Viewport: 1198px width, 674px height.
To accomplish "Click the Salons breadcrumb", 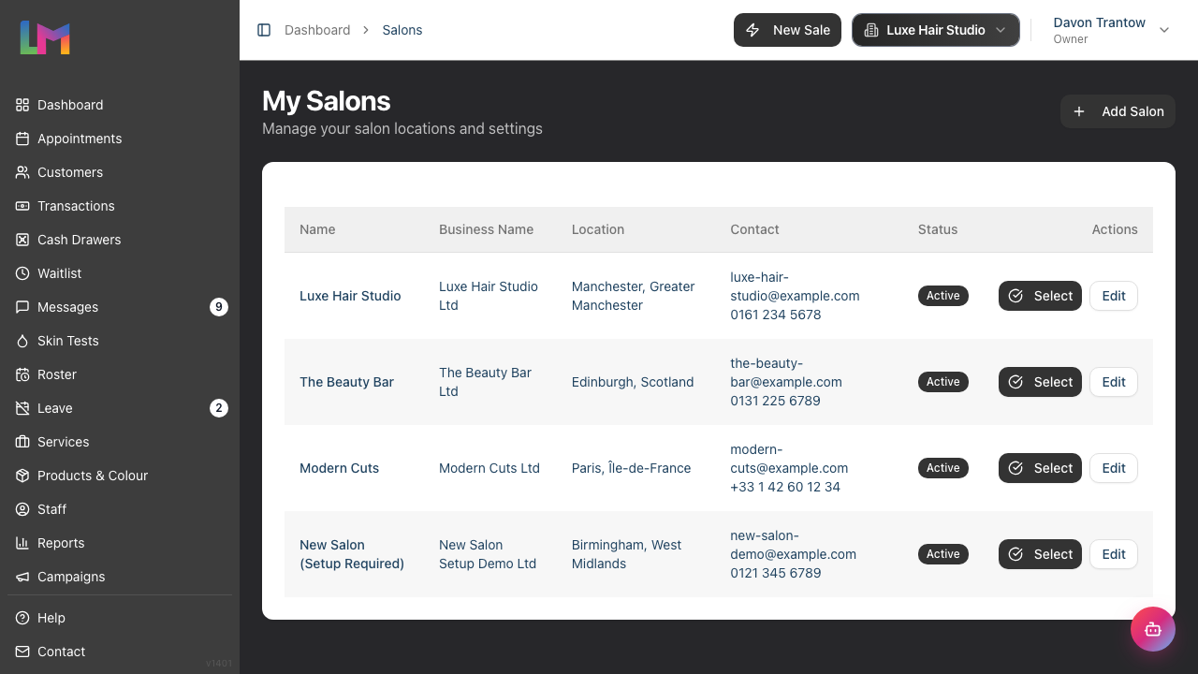I will 402,30.
